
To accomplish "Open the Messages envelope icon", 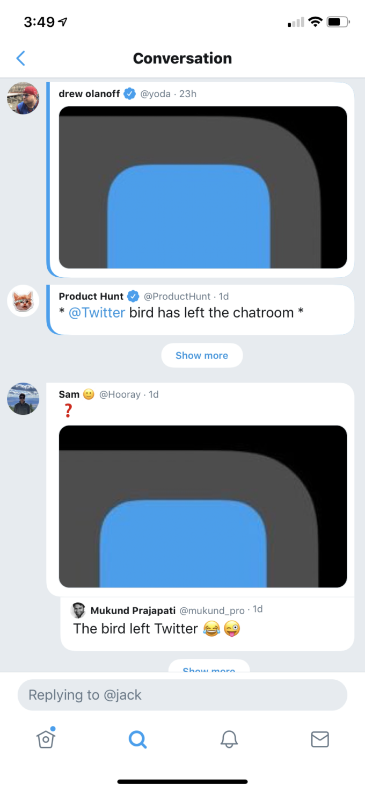I will point(320,739).
